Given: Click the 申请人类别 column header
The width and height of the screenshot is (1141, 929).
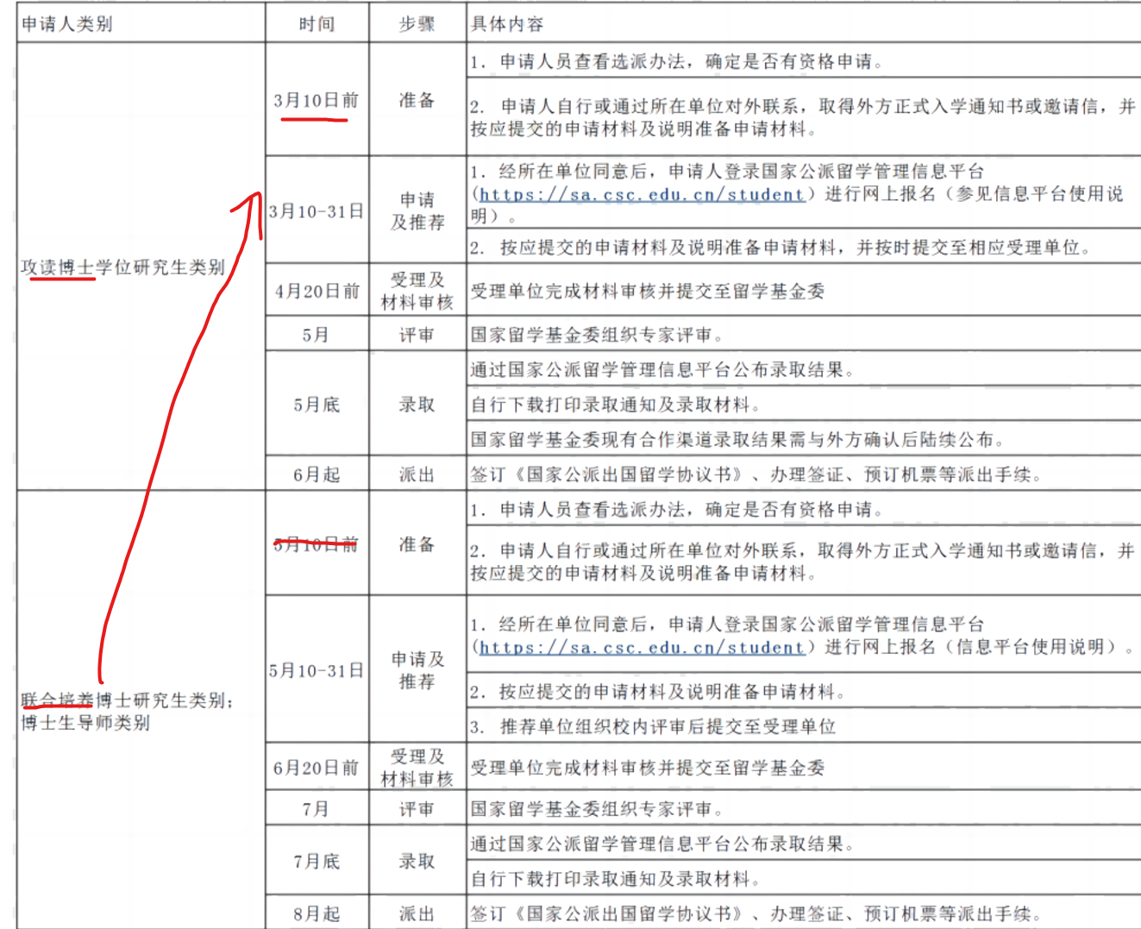Looking at the screenshot, I should tap(67, 24).
